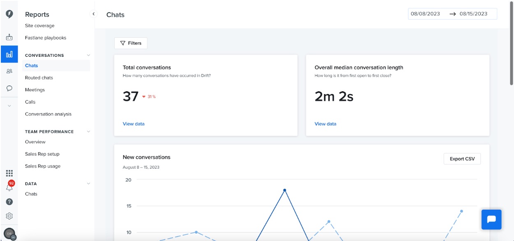514x241 pixels.
Task: Open Team Performance Overview
Action: click(x=35, y=142)
